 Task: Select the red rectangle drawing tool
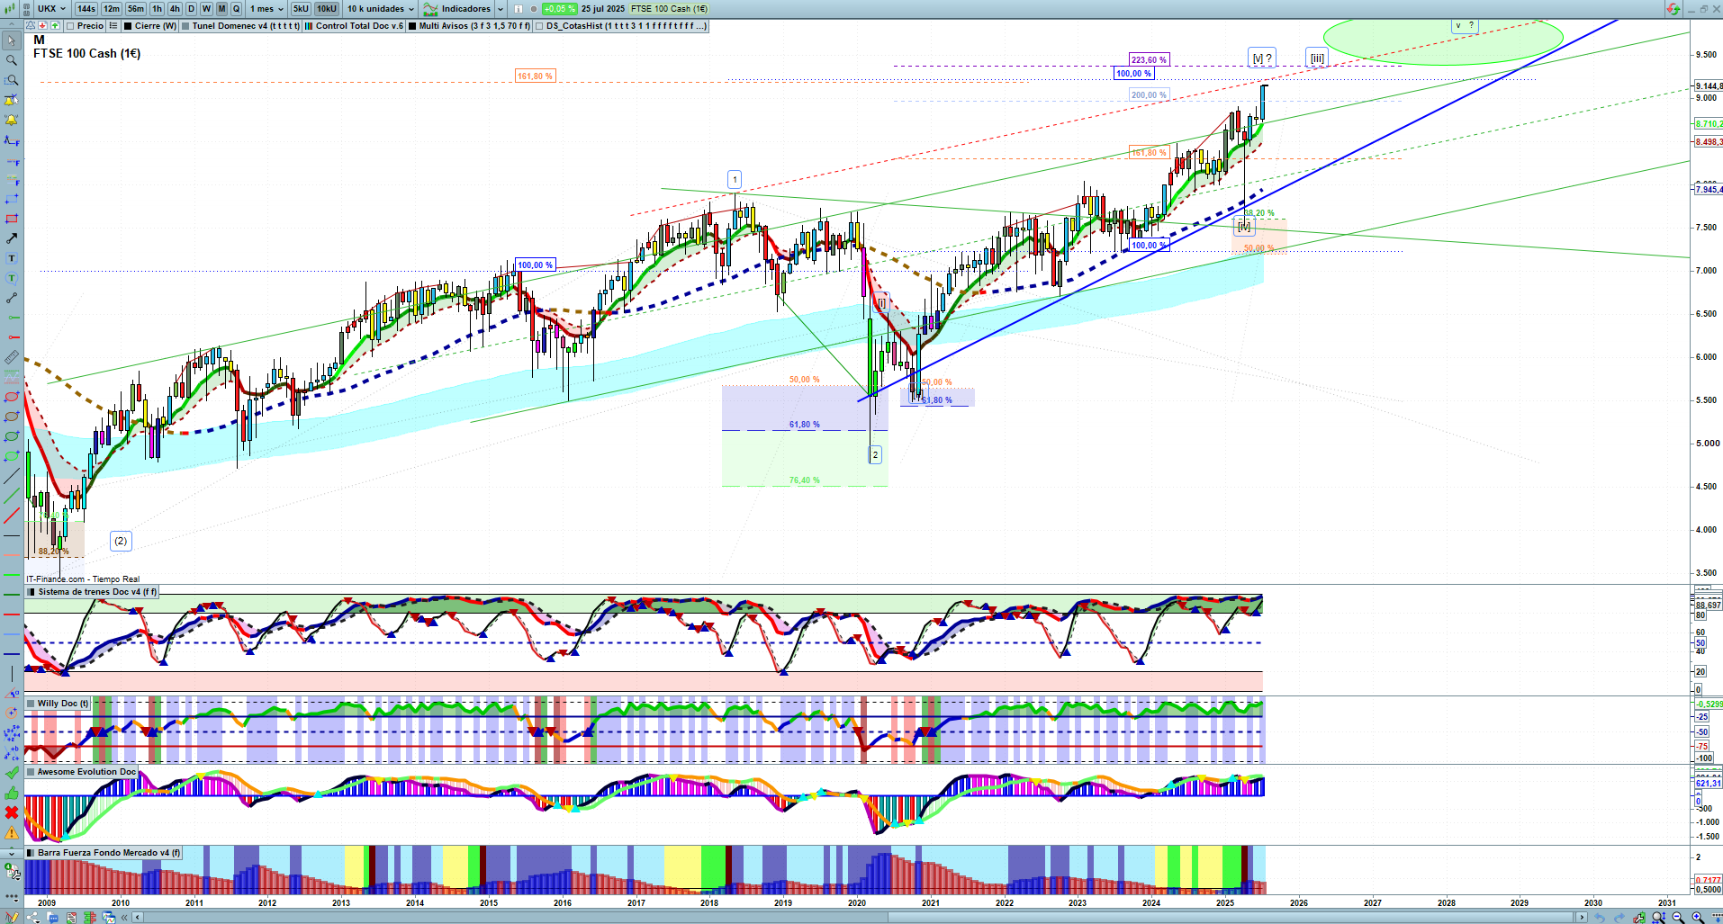point(12,219)
